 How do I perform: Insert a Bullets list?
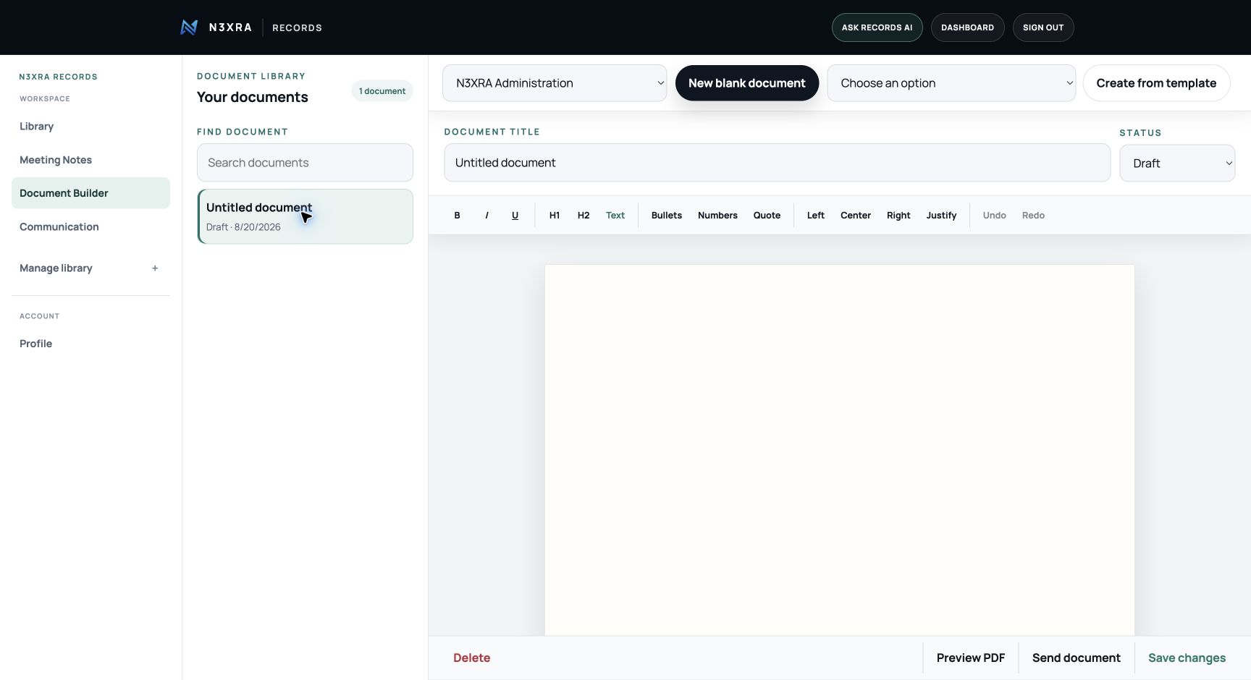pos(667,216)
